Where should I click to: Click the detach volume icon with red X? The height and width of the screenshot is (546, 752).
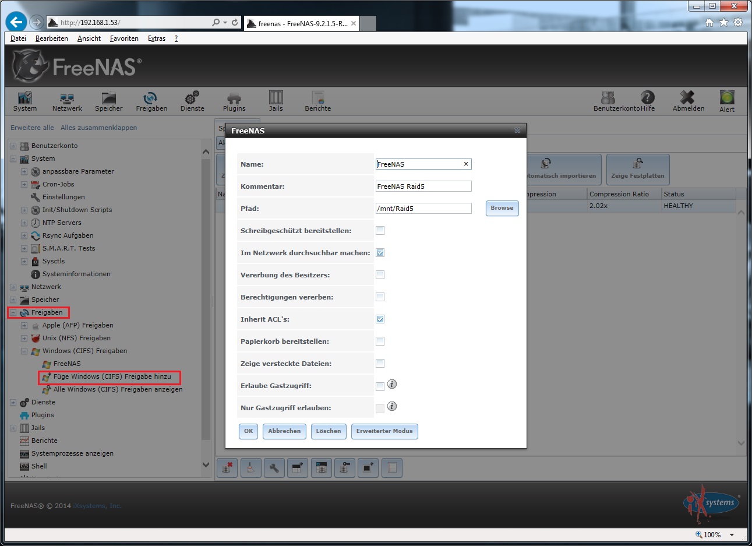pyautogui.click(x=227, y=468)
